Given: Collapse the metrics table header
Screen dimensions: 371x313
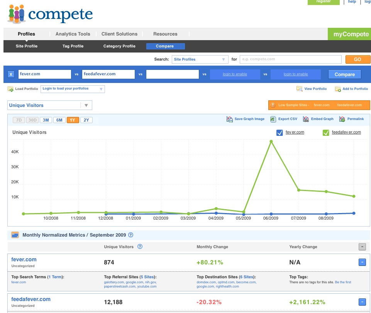Looking at the screenshot, I should pos(362,247).
